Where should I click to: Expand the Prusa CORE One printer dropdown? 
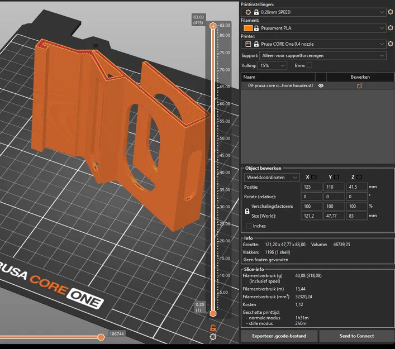tap(382, 44)
